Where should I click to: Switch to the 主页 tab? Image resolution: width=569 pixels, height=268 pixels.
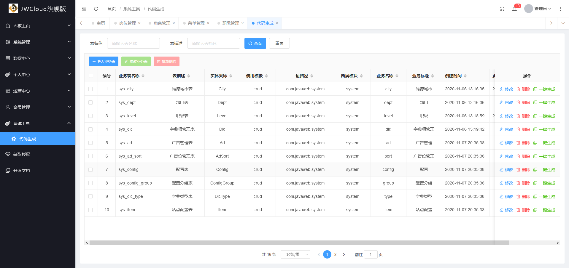[98, 23]
